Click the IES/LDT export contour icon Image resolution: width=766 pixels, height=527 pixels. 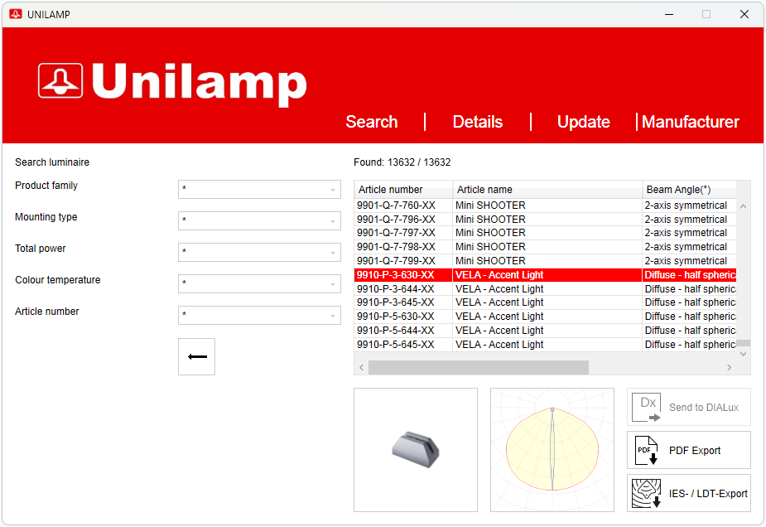[x=646, y=493]
